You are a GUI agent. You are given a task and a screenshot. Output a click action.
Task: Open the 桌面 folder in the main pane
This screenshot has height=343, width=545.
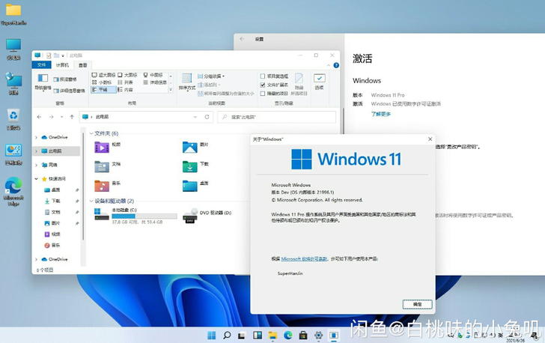coord(190,186)
